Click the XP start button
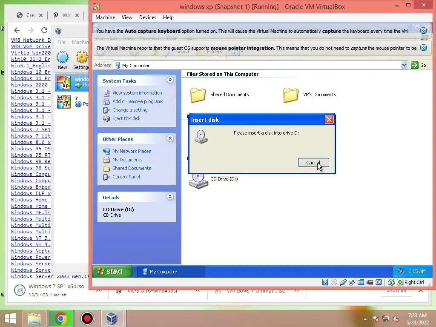Image resolution: width=436 pixels, height=327 pixels. pyautogui.click(x=112, y=271)
